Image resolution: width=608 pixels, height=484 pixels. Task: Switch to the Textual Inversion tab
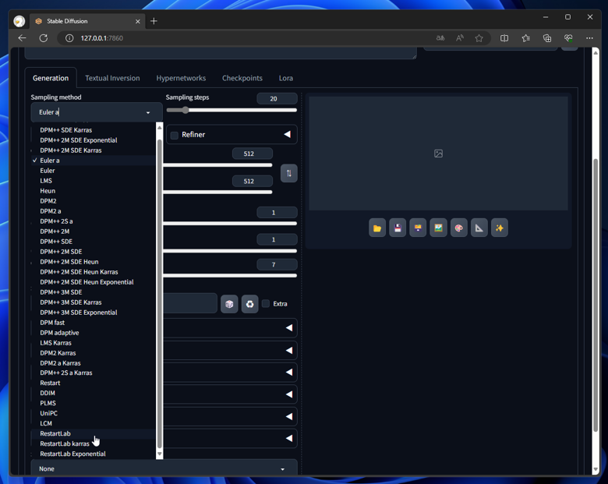click(x=112, y=78)
